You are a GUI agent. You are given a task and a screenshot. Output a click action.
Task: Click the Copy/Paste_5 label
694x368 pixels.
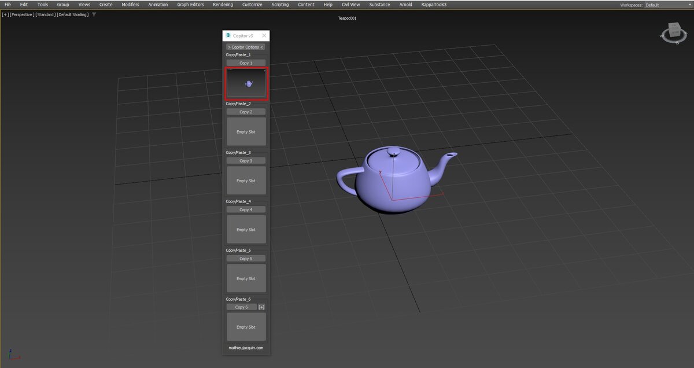(238, 250)
